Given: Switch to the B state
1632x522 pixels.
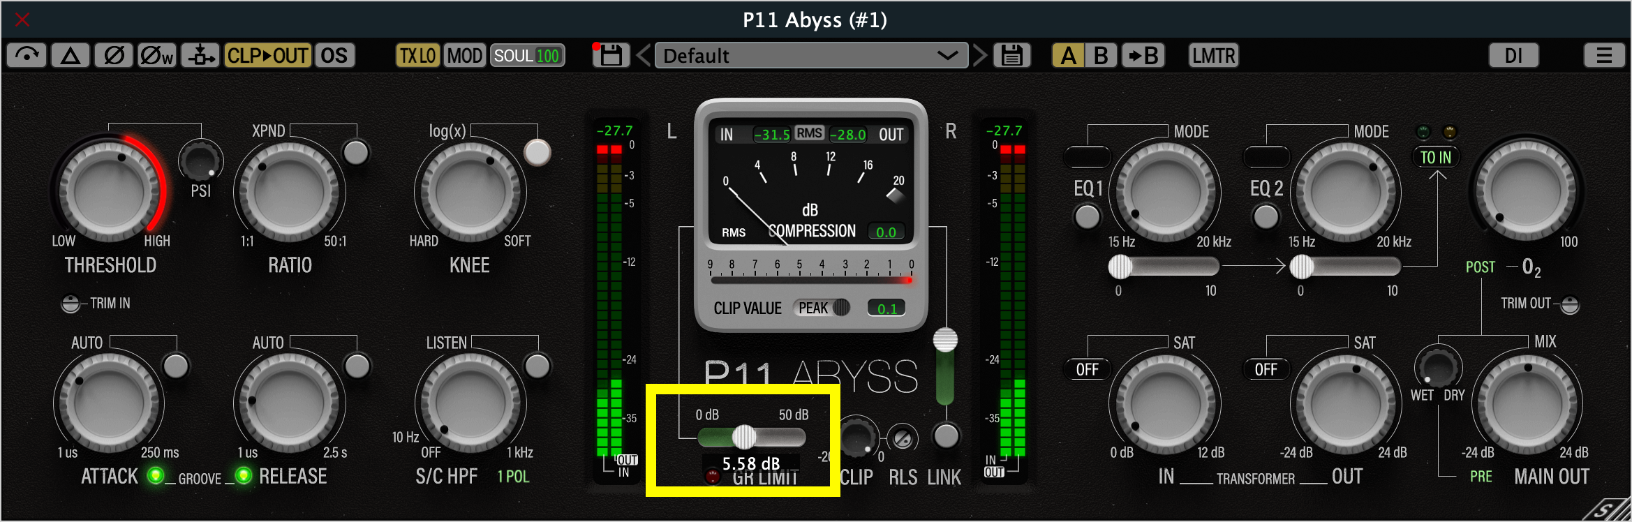Looking at the screenshot, I should pyautogui.click(x=1101, y=55).
